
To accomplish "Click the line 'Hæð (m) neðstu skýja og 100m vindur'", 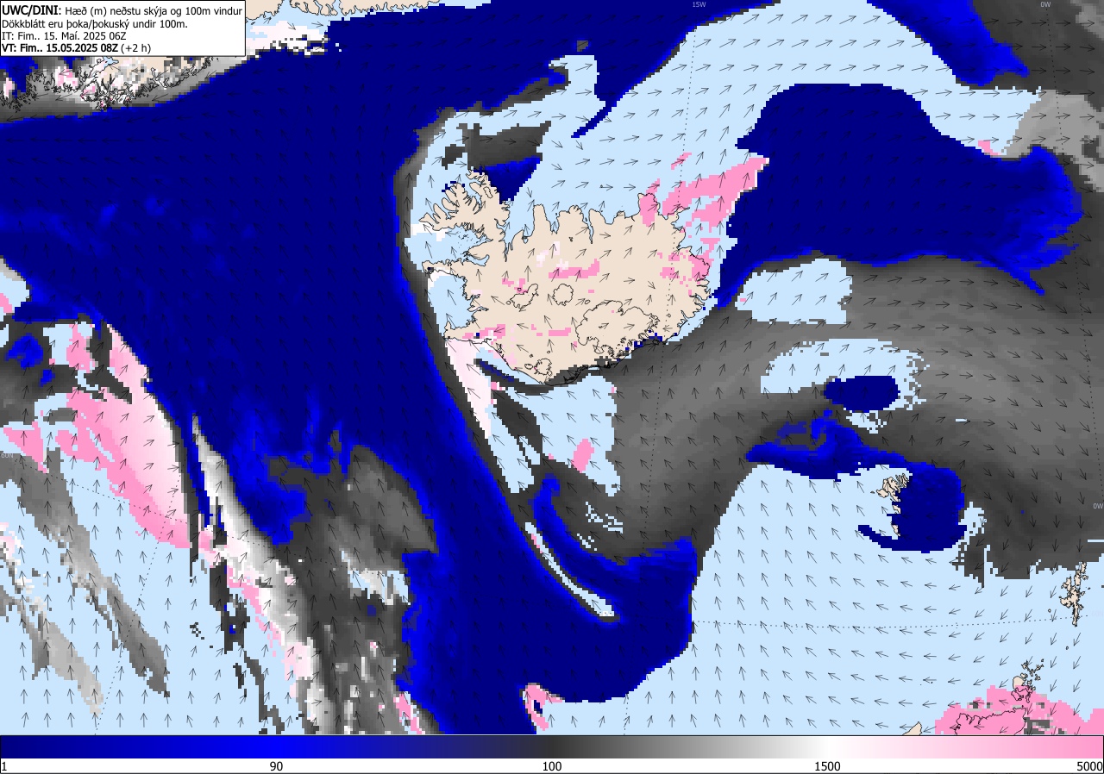I will [x=154, y=10].
